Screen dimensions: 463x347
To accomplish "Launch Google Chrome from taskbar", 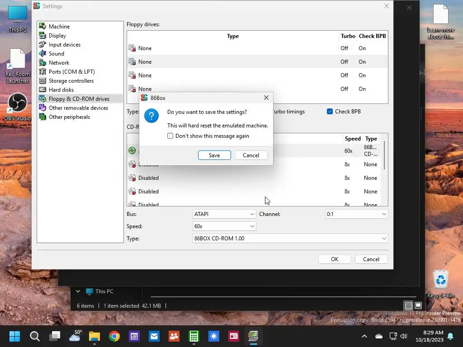I will 114,336.
